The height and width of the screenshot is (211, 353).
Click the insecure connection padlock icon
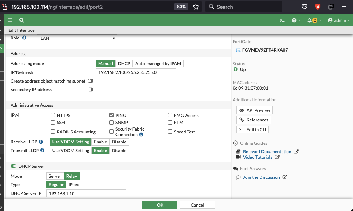[x=4, y=7]
